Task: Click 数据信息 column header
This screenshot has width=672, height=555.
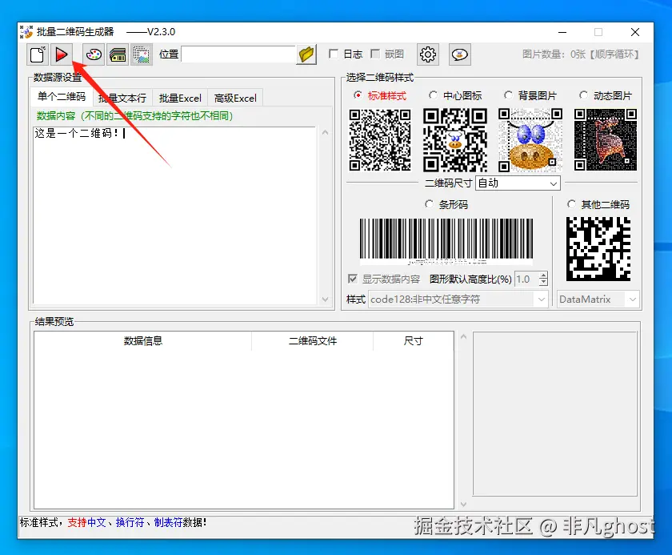Action: [142, 341]
